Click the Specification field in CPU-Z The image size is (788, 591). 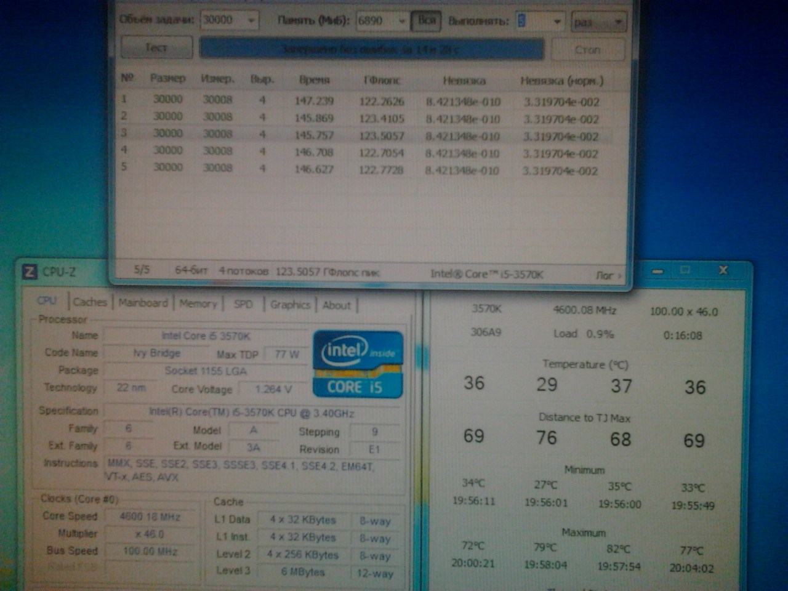click(x=252, y=412)
